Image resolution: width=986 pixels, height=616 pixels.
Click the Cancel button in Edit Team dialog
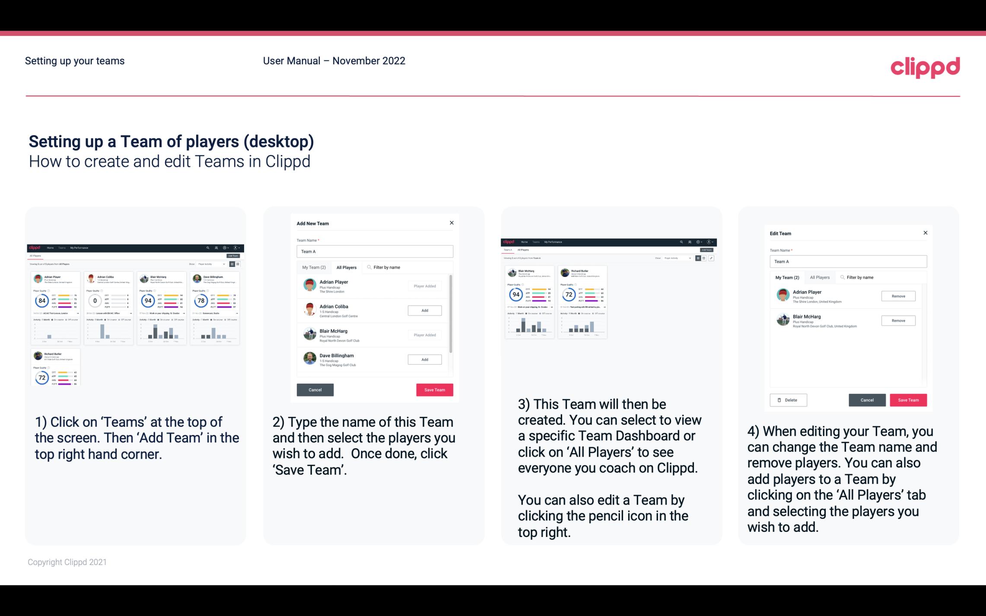867,400
